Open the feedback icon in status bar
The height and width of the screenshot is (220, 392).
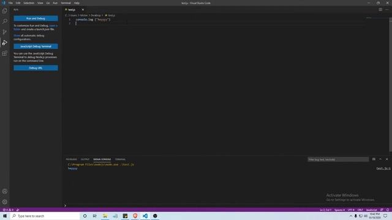click(382, 210)
